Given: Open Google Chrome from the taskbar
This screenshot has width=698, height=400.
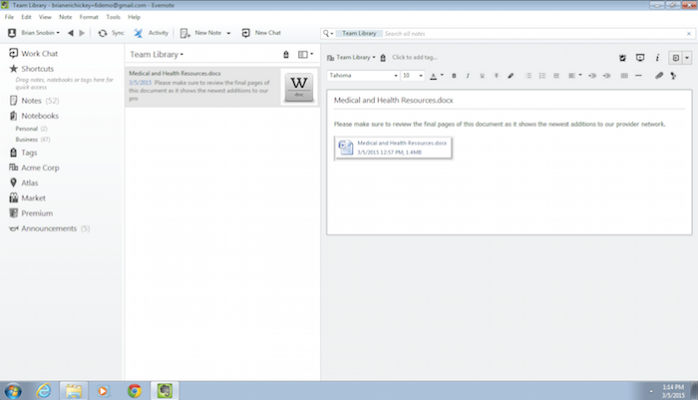Looking at the screenshot, I should click(135, 391).
